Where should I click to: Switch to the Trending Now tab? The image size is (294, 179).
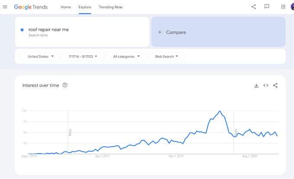coord(110,7)
